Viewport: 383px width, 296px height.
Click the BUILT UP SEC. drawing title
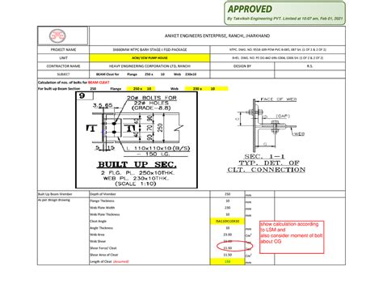137,164
